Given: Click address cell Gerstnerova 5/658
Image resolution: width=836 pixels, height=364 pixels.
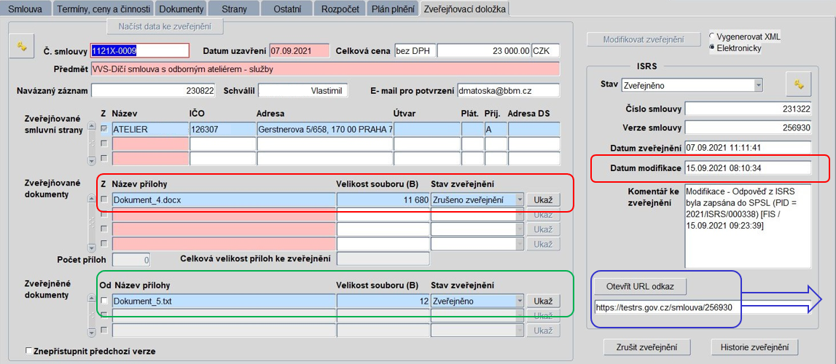Looking at the screenshot, I should (x=324, y=130).
